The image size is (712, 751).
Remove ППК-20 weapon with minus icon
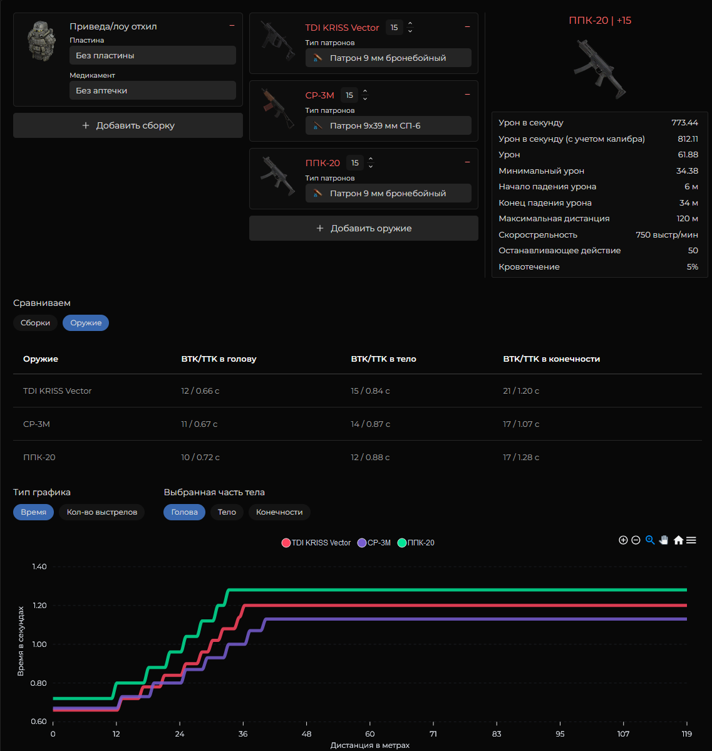(468, 162)
